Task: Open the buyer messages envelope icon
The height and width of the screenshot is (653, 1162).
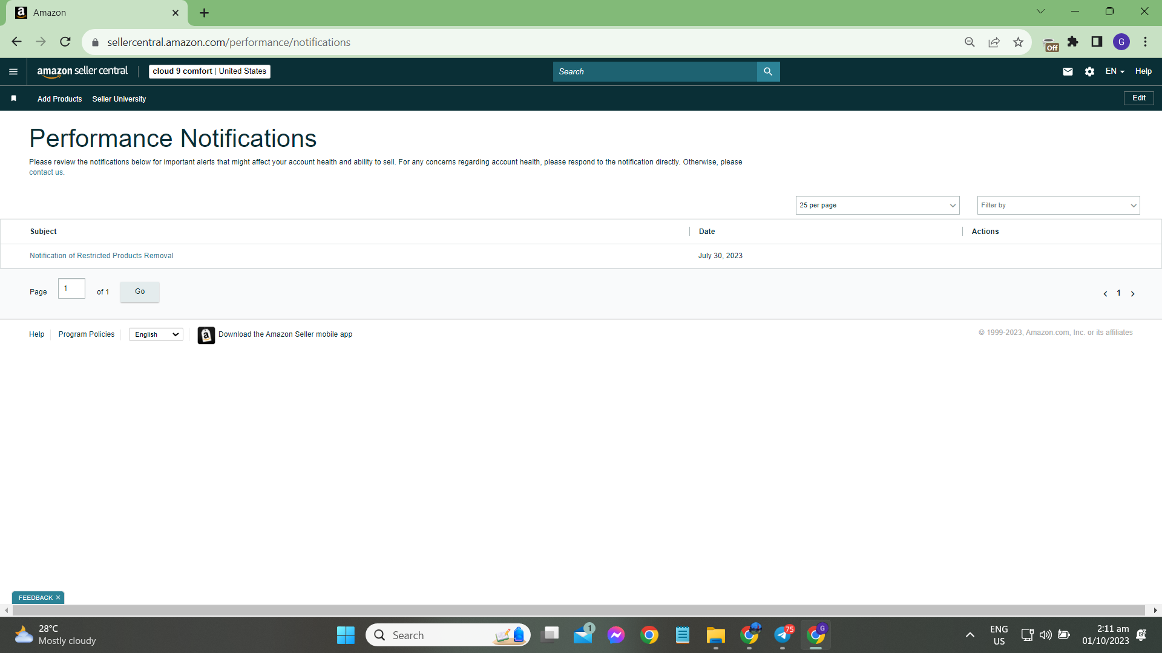Action: coord(1068,71)
